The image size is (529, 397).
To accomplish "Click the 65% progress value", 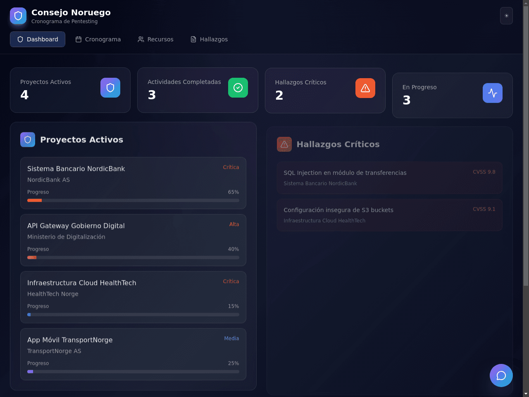I will tap(234, 192).
